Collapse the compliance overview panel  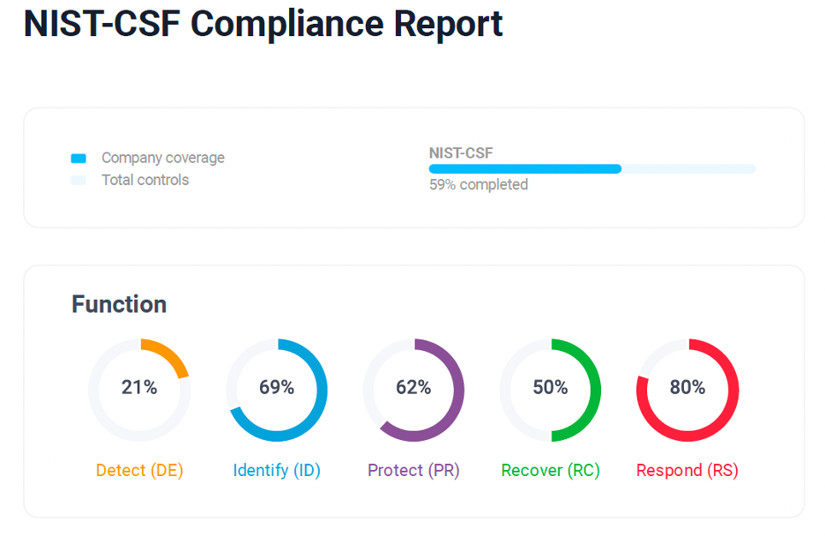click(x=412, y=167)
